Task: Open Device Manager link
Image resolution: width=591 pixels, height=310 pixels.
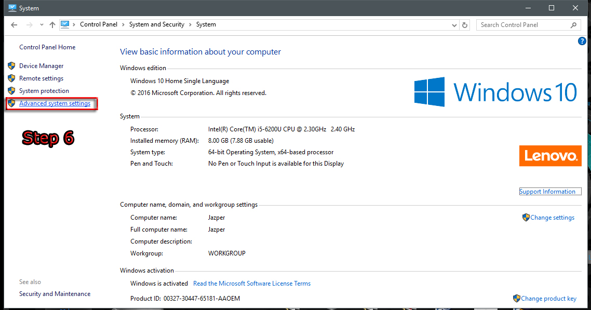Action: [x=42, y=66]
